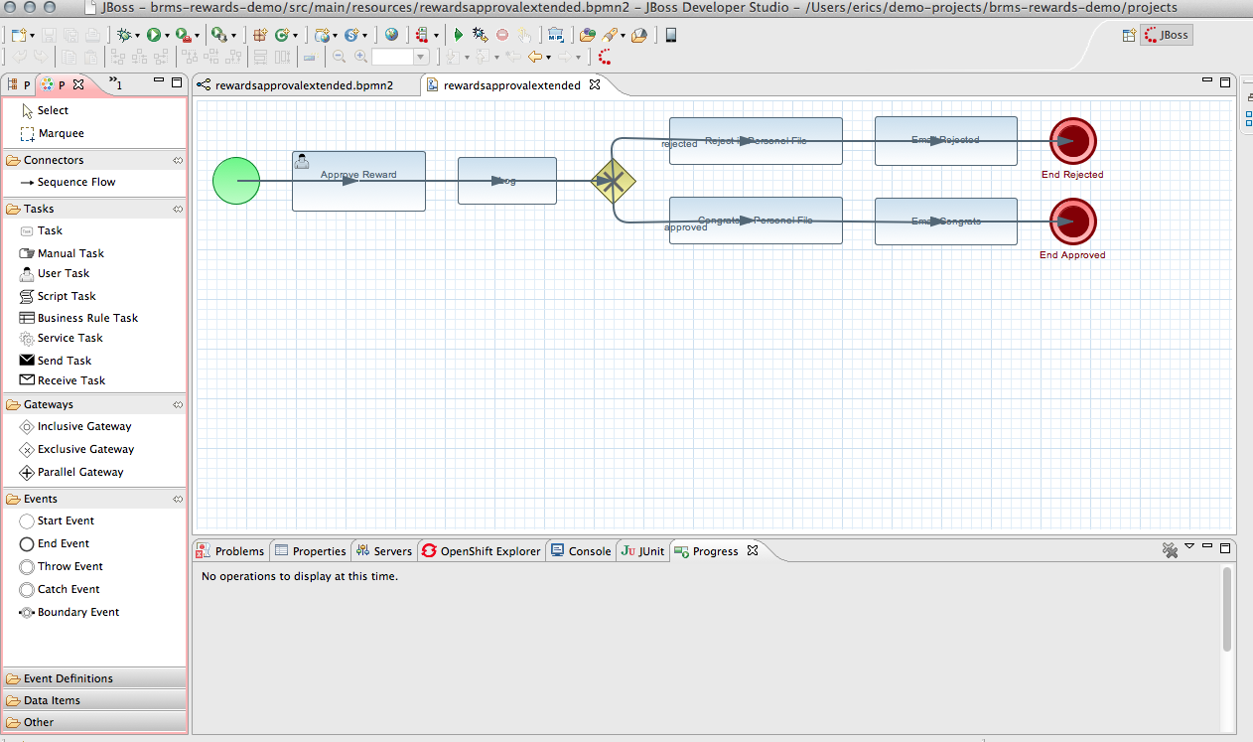Select Throw Event palette entry
The height and width of the screenshot is (742, 1253).
(x=62, y=566)
